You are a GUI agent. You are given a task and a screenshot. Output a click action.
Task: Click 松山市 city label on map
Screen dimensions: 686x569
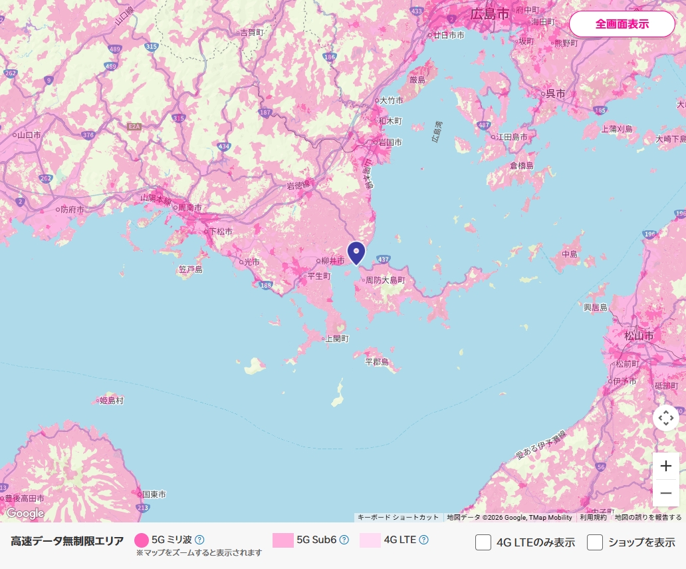click(x=639, y=336)
